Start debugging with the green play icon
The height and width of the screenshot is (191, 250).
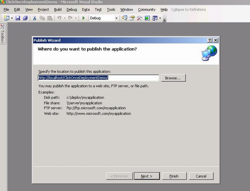coord(83,18)
